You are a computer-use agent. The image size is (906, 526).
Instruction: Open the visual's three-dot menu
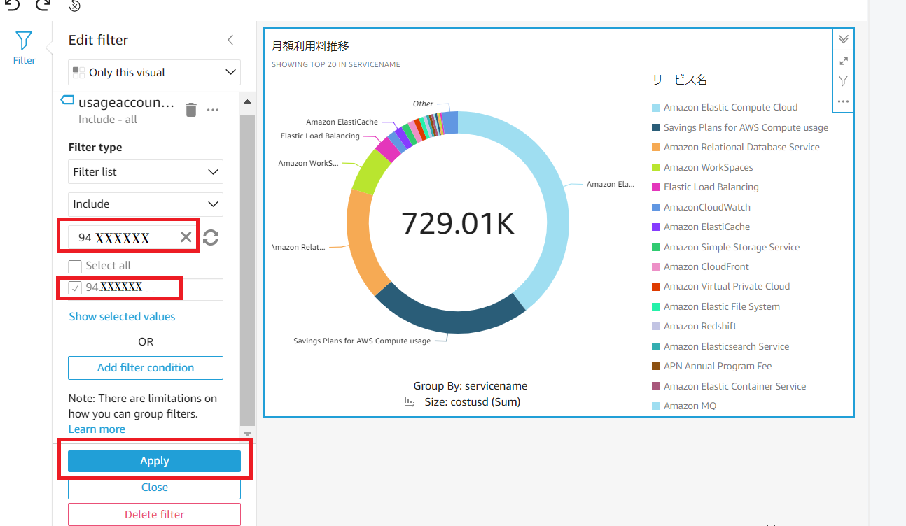click(x=843, y=101)
